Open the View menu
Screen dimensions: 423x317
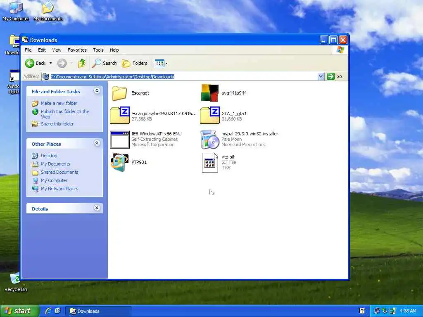tap(57, 50)
